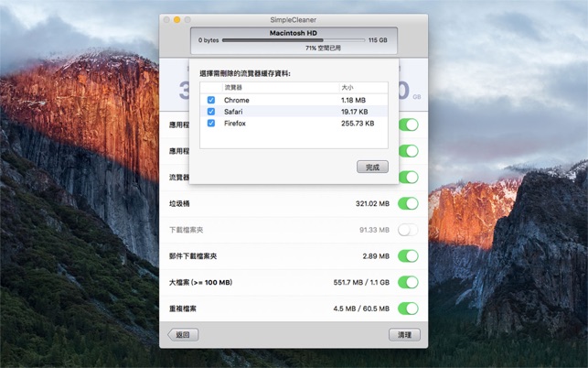The width and height of the screenshot is (588, 368).
Task: Select the Firefox row name
Action: pos(235,124)
